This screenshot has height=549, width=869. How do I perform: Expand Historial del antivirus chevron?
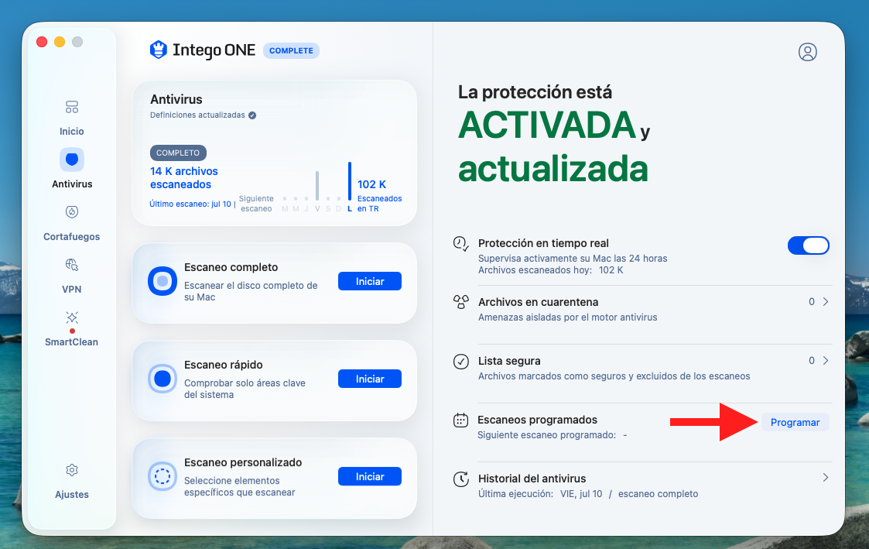coord(825,478)
